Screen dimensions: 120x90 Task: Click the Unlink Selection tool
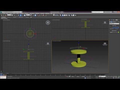3,15
